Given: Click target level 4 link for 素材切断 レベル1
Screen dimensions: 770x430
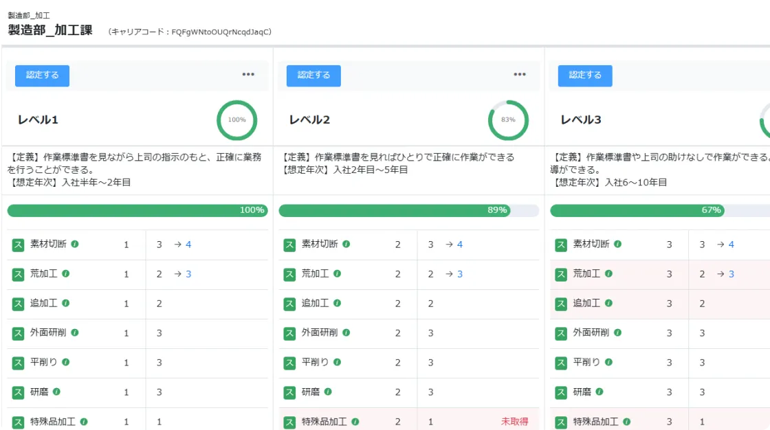Looking at the screenshot, I should click(x=188, y=245).
